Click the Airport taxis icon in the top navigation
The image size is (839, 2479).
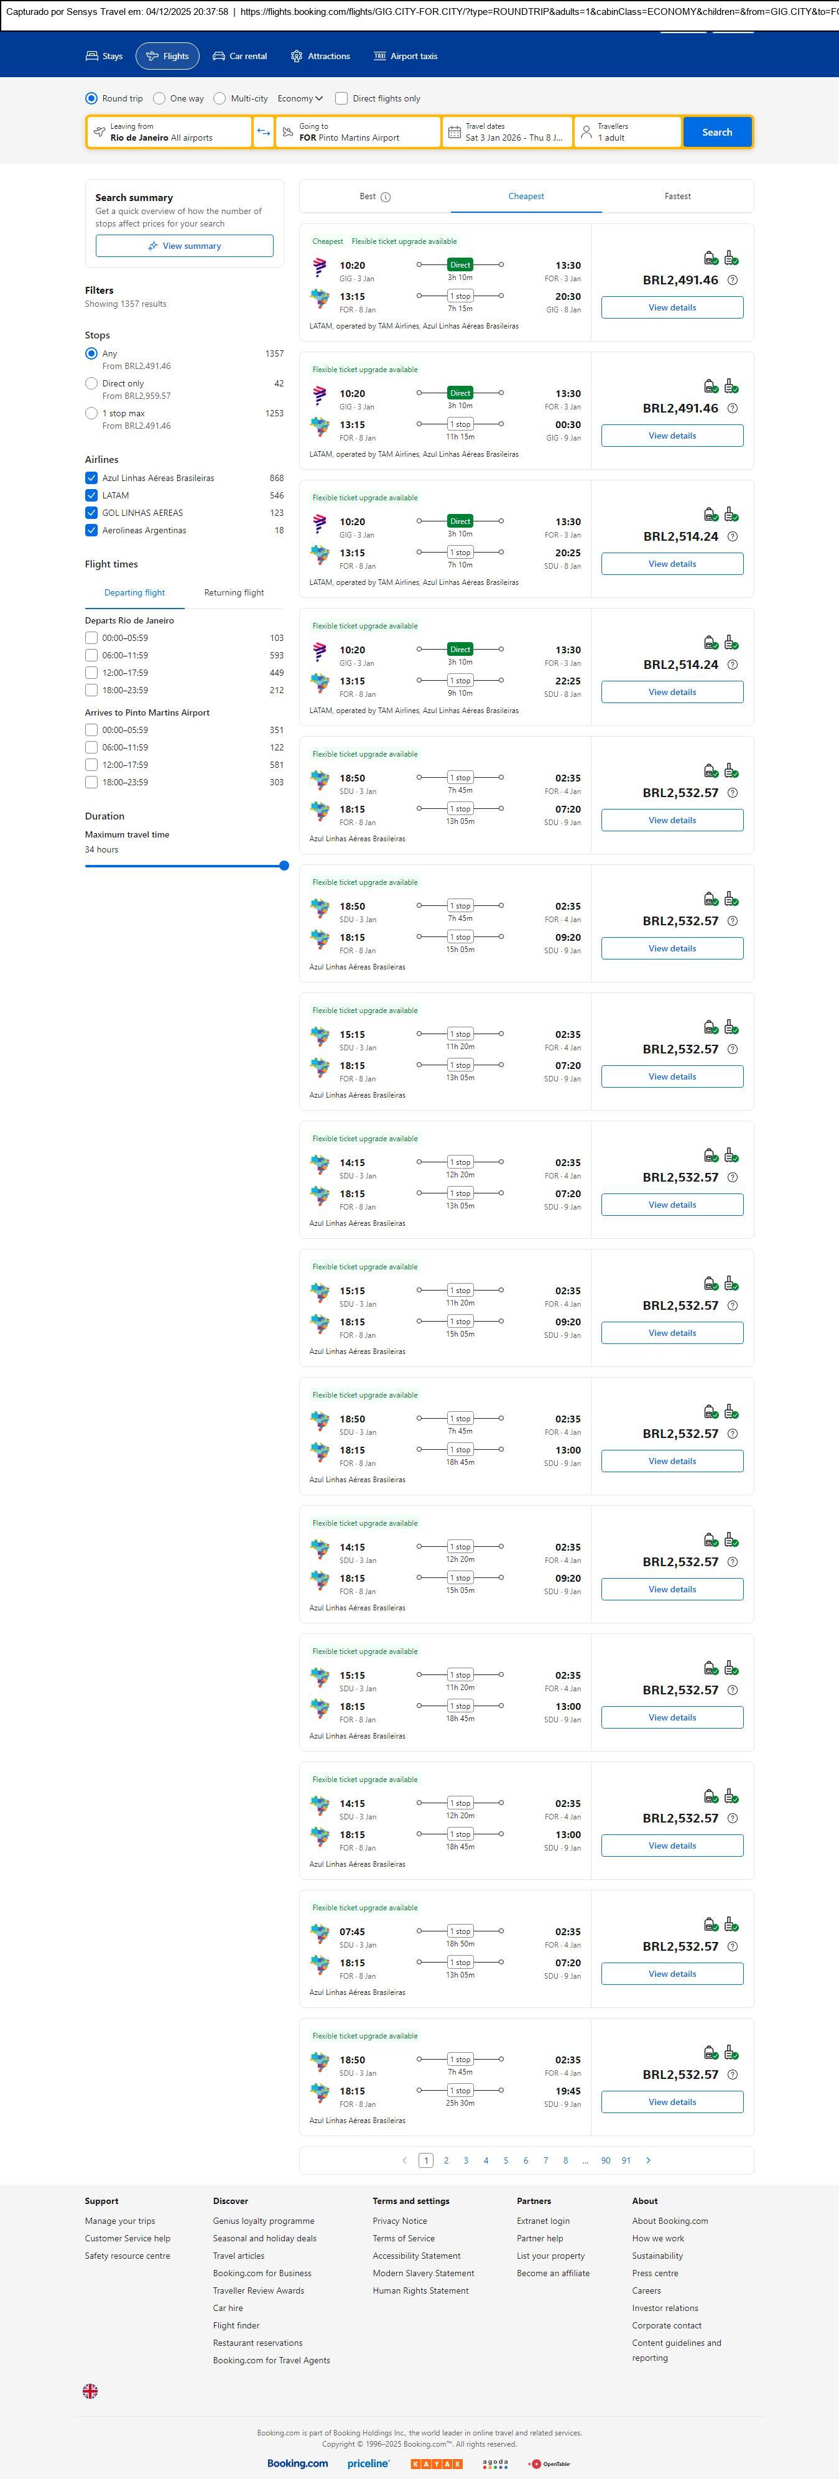click(380, 57)
